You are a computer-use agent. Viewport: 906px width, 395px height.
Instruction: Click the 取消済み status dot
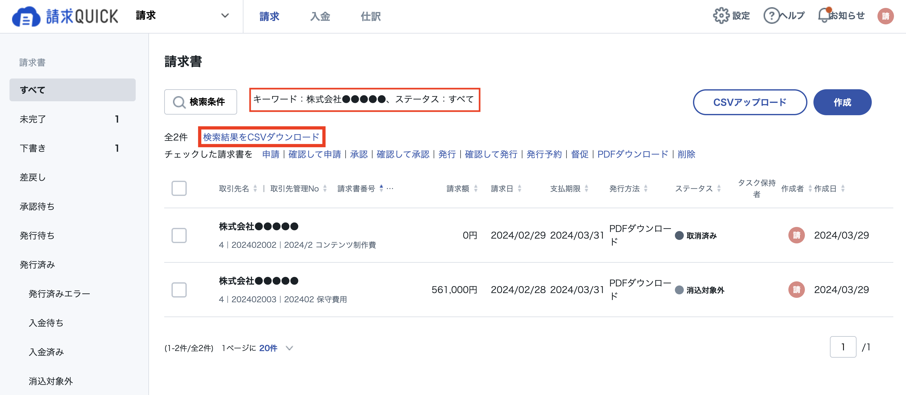(679, 235)
